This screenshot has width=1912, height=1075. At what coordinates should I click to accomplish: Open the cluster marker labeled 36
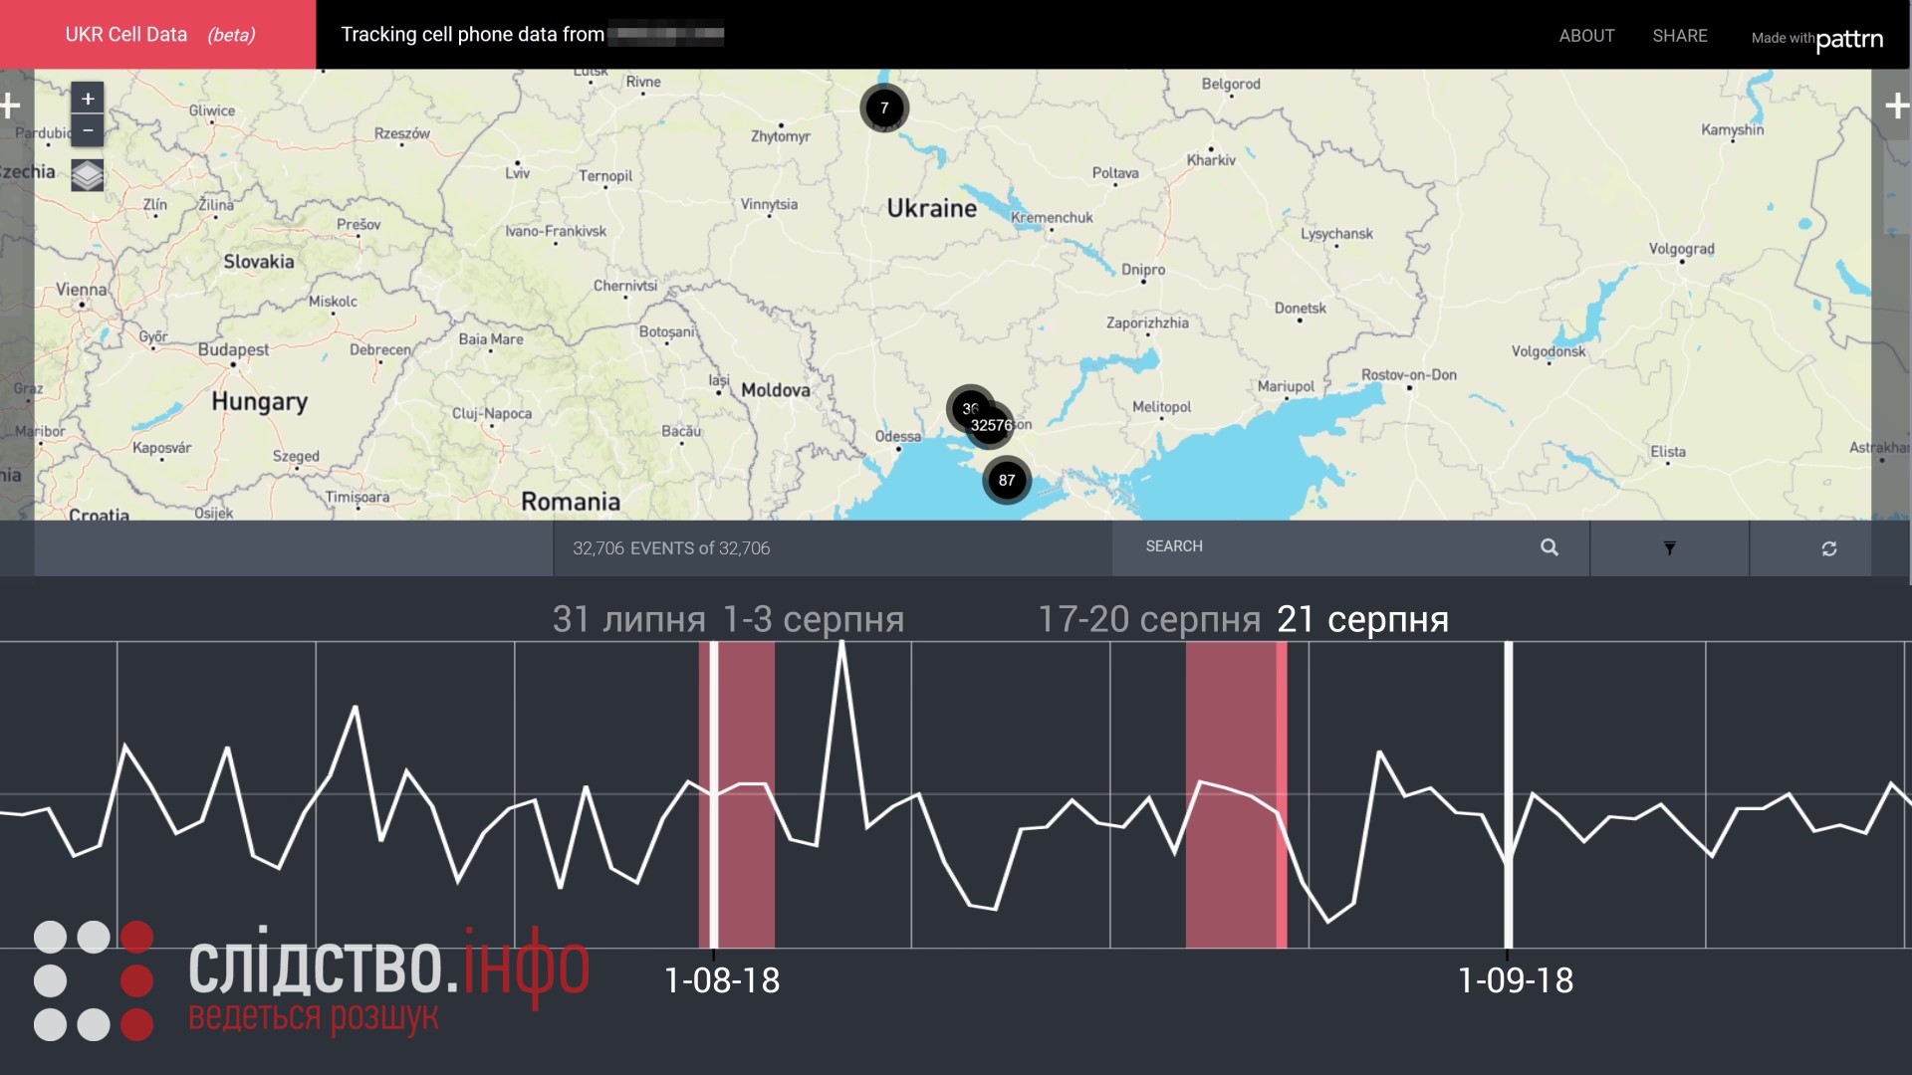[966, 405]
